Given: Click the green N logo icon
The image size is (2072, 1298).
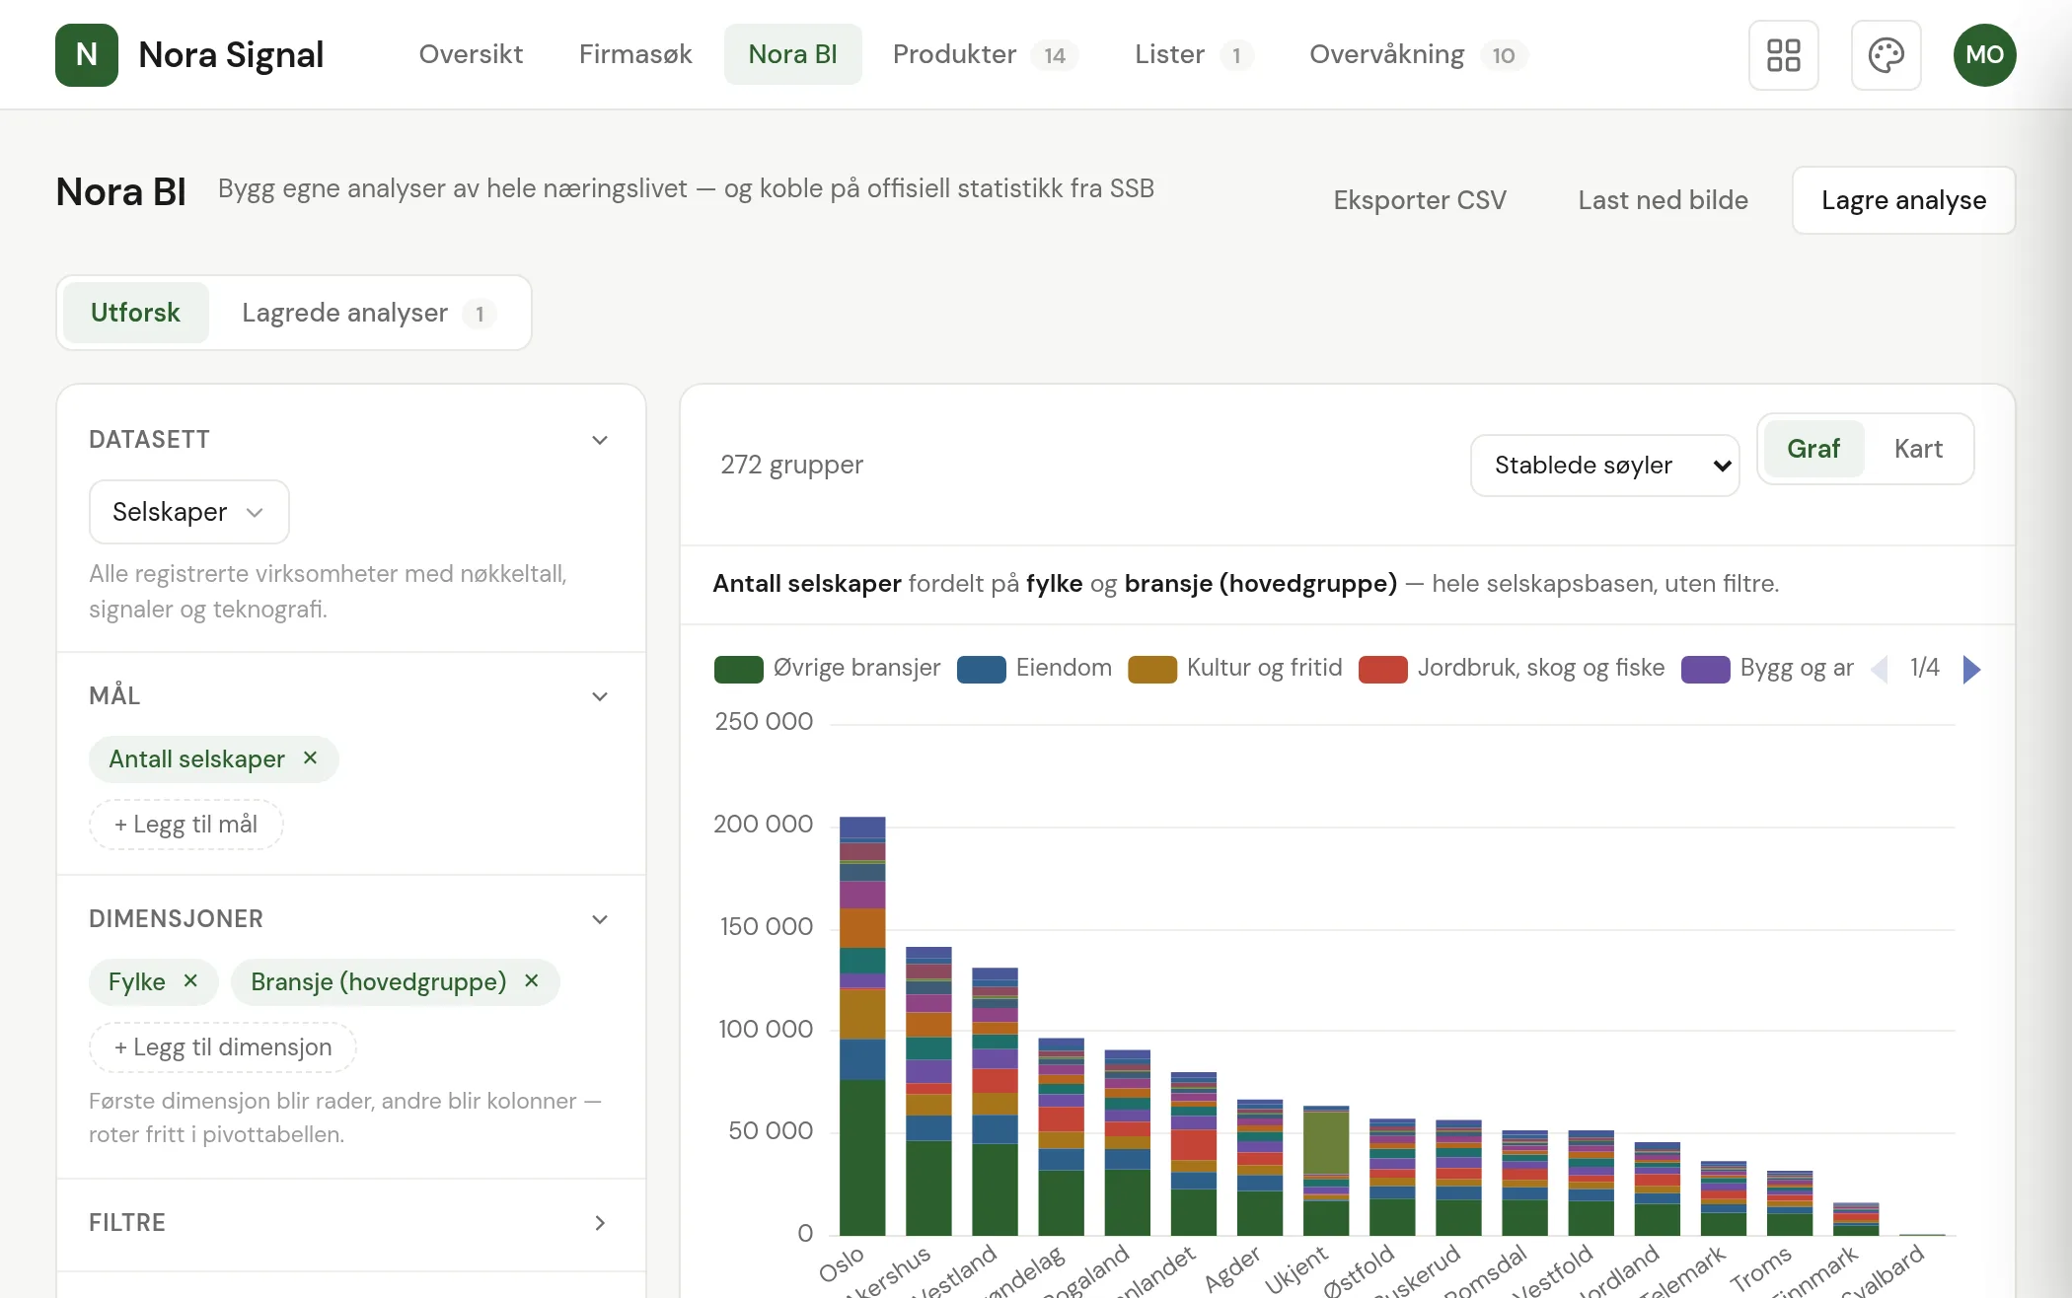Looking at the screenshot, I should [87, 55].
